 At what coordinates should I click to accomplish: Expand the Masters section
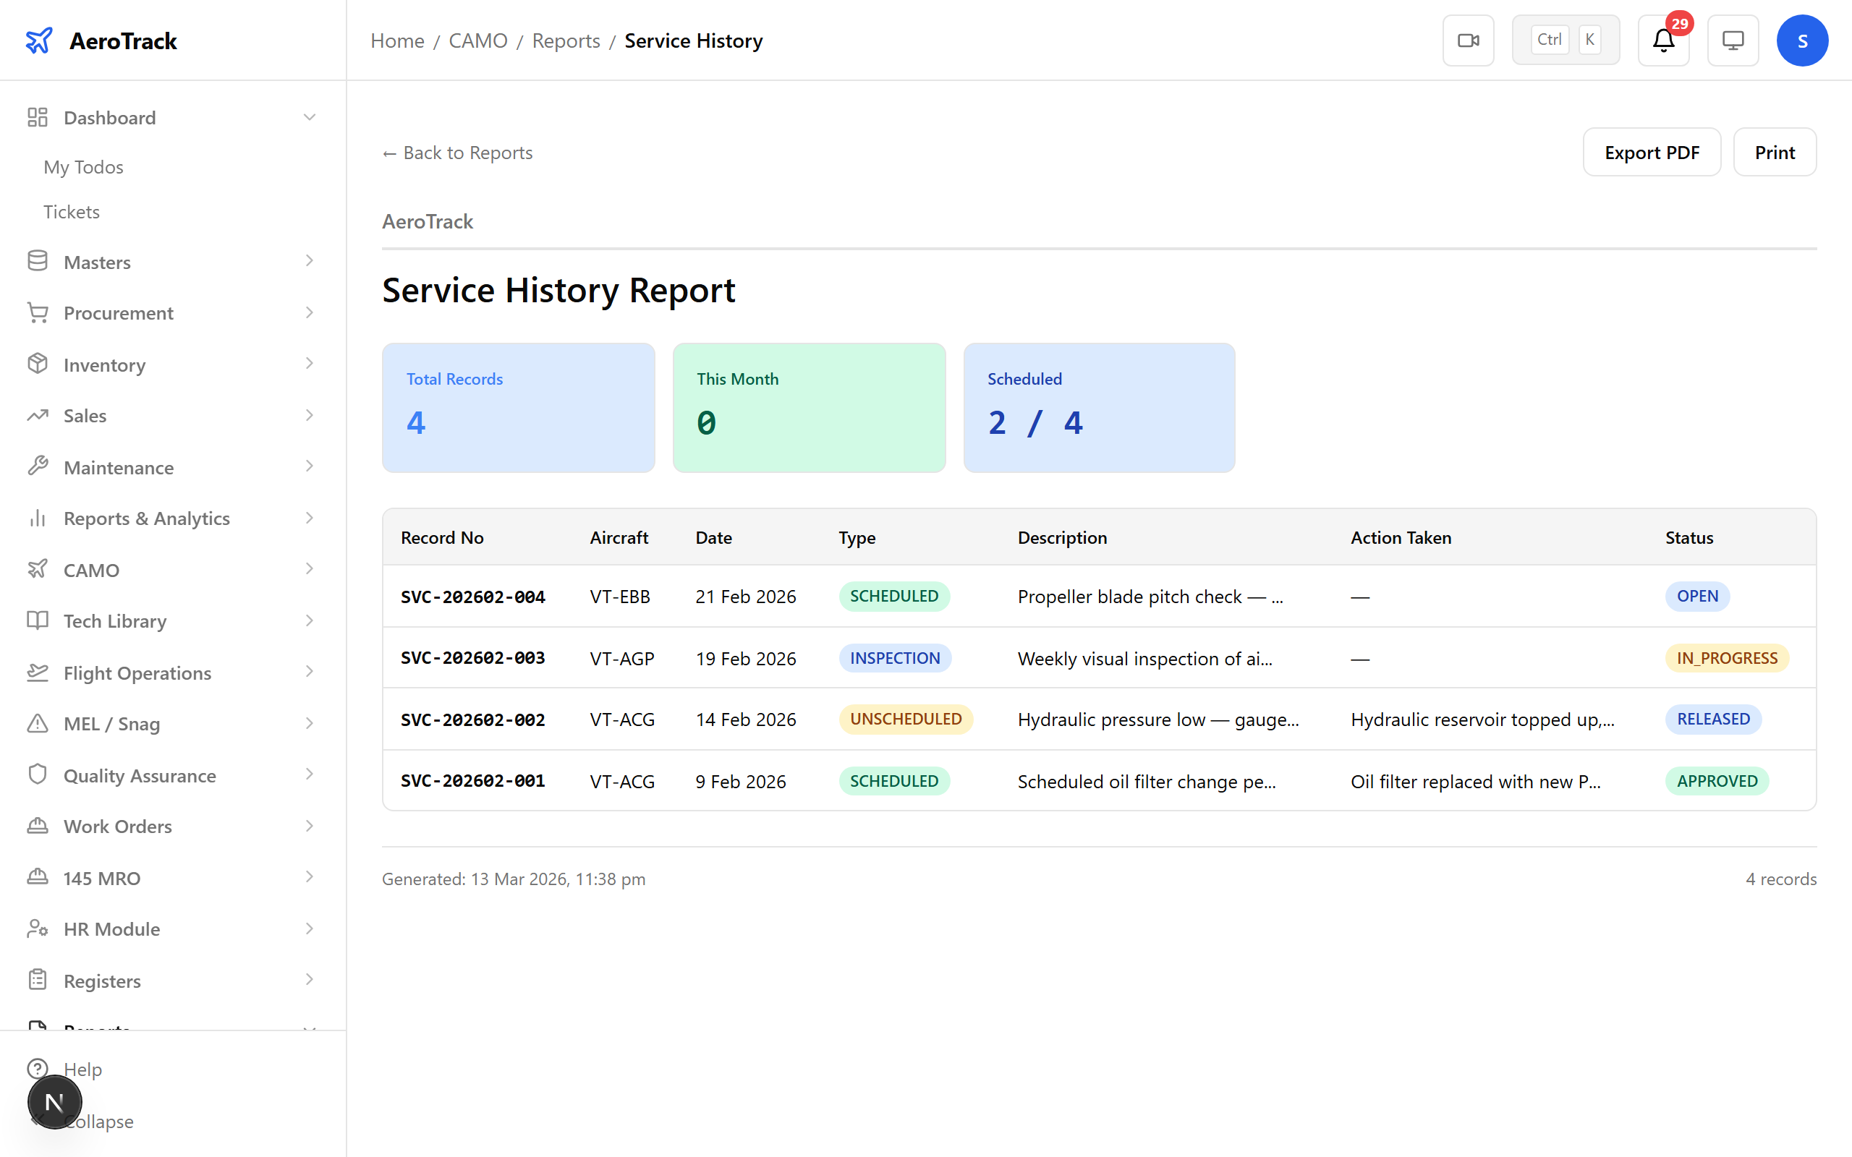point(309,261)
